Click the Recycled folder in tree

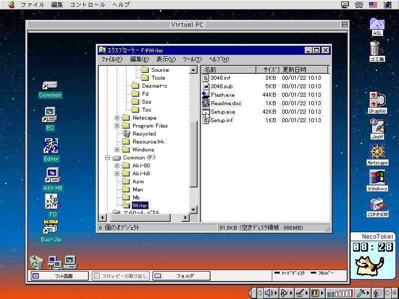point(144,134)
